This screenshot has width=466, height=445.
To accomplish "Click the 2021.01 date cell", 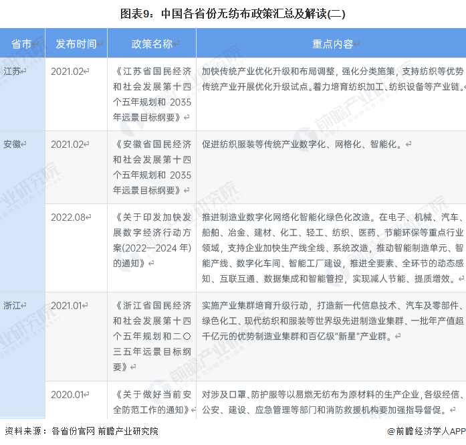I will (x=66, y=306).
